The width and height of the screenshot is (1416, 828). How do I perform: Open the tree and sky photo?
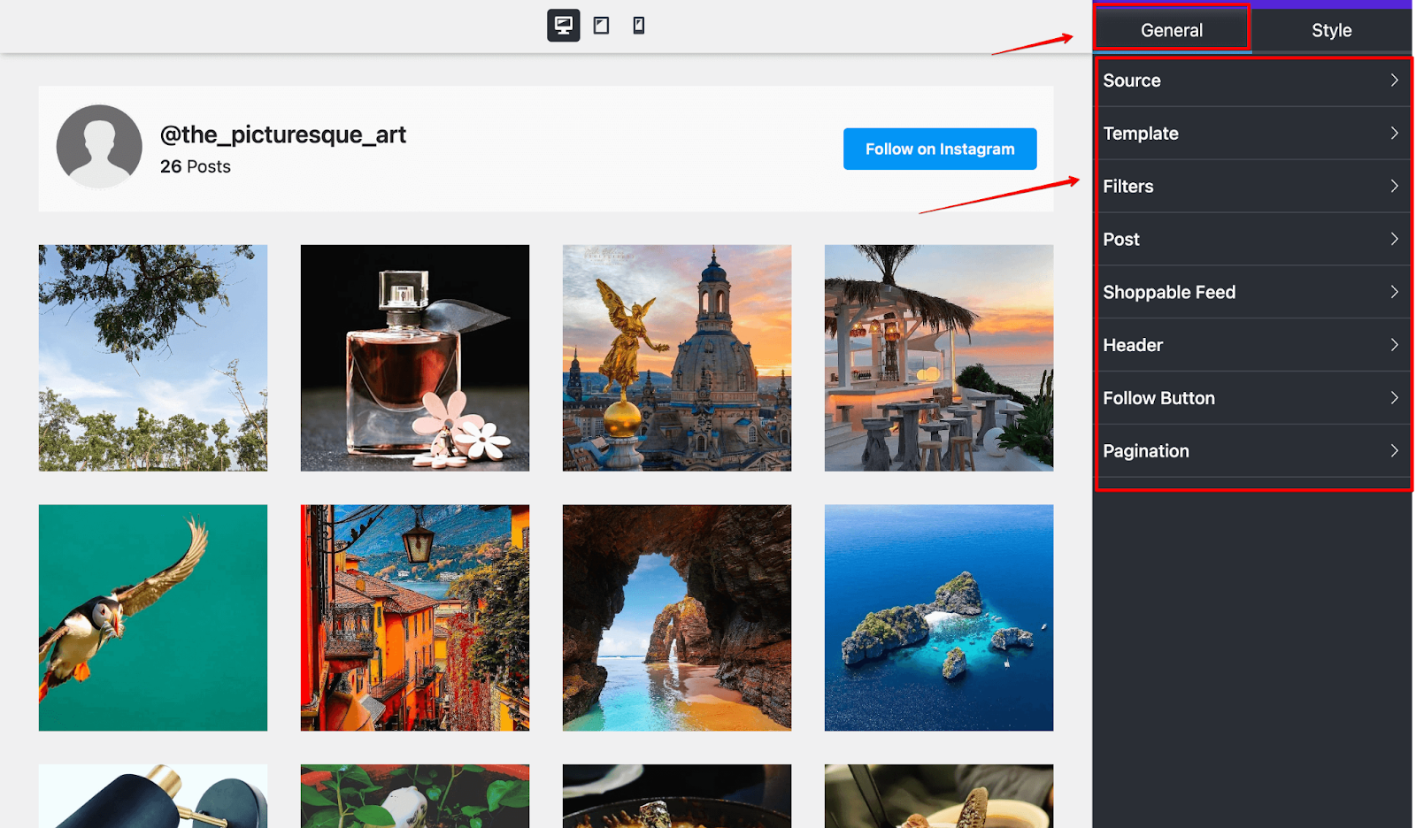pos(153,358)
